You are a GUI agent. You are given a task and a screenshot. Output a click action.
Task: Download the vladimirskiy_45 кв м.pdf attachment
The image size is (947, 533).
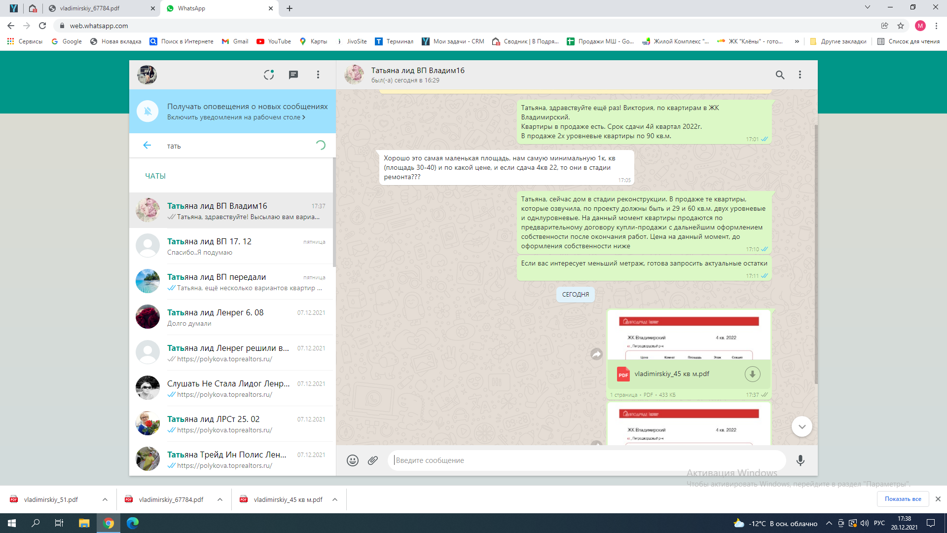pyautogui.click(x=752, y=374)
